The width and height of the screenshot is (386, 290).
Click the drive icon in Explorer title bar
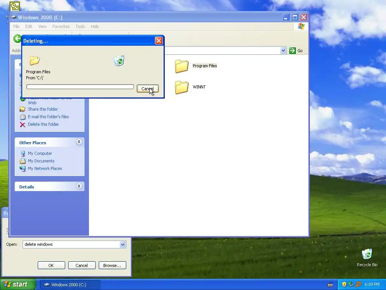pyautogui.click(x=14, y=17)
